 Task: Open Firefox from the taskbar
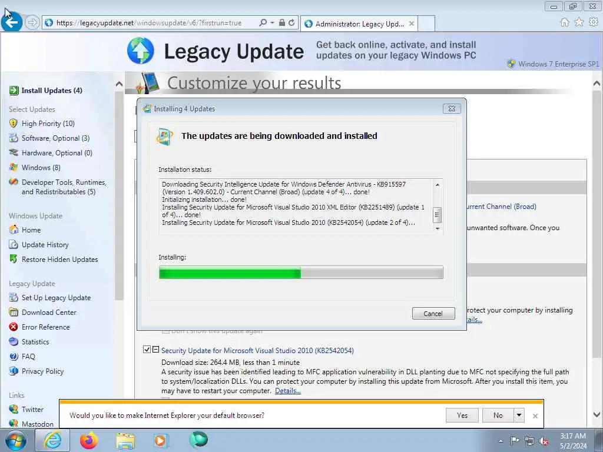(89, 440)
